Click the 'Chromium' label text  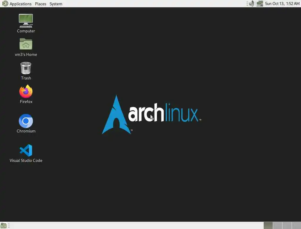click(26, 131)
